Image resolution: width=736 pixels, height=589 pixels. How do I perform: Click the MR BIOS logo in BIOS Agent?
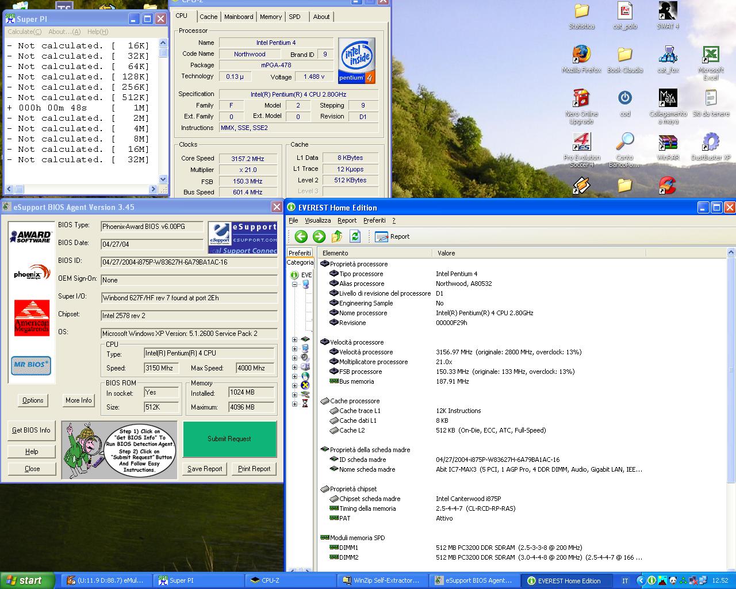31,365
